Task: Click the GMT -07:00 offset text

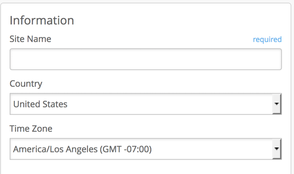Action: click(126, 149)
